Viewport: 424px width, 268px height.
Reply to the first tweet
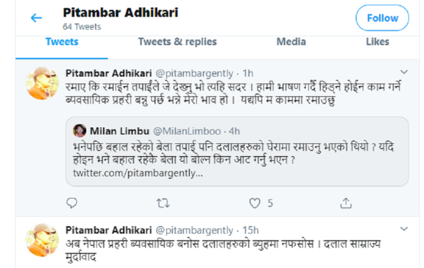[x=72, y=203]
